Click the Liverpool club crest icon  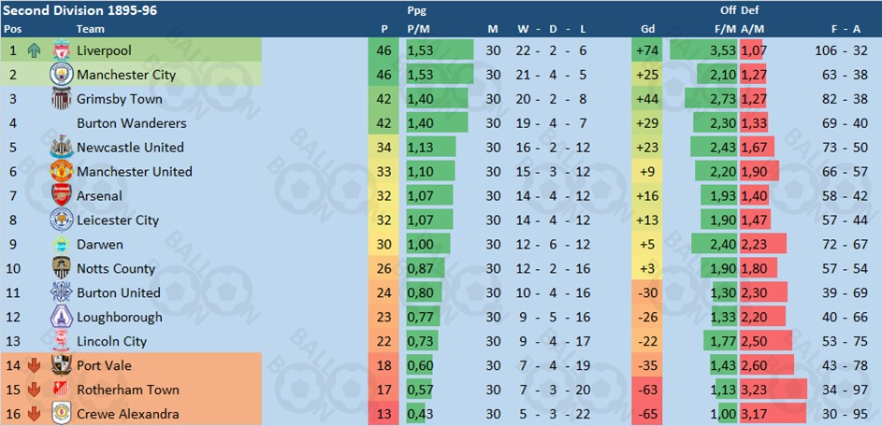[62, 50]
